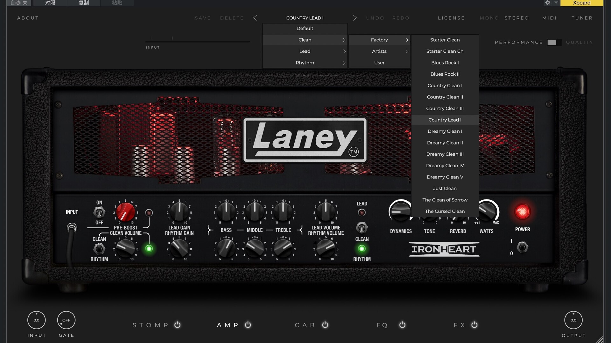Expand the Artists presets submenu

[379, 51]
